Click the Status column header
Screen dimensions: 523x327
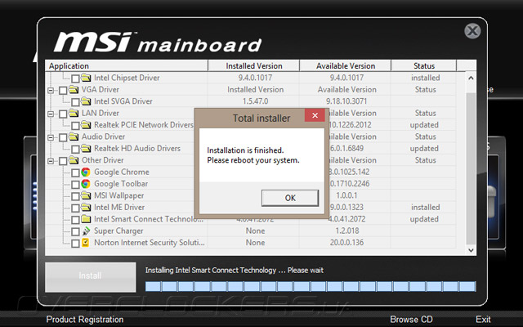423,65
